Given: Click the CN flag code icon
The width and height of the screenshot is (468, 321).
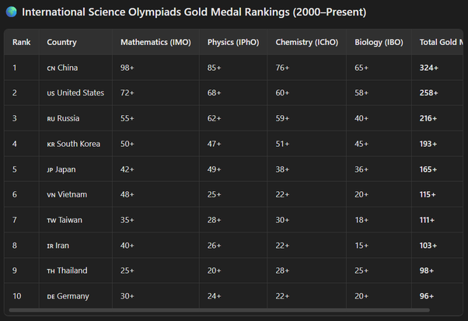Looking at the screenshot, I should pos(51,68).
